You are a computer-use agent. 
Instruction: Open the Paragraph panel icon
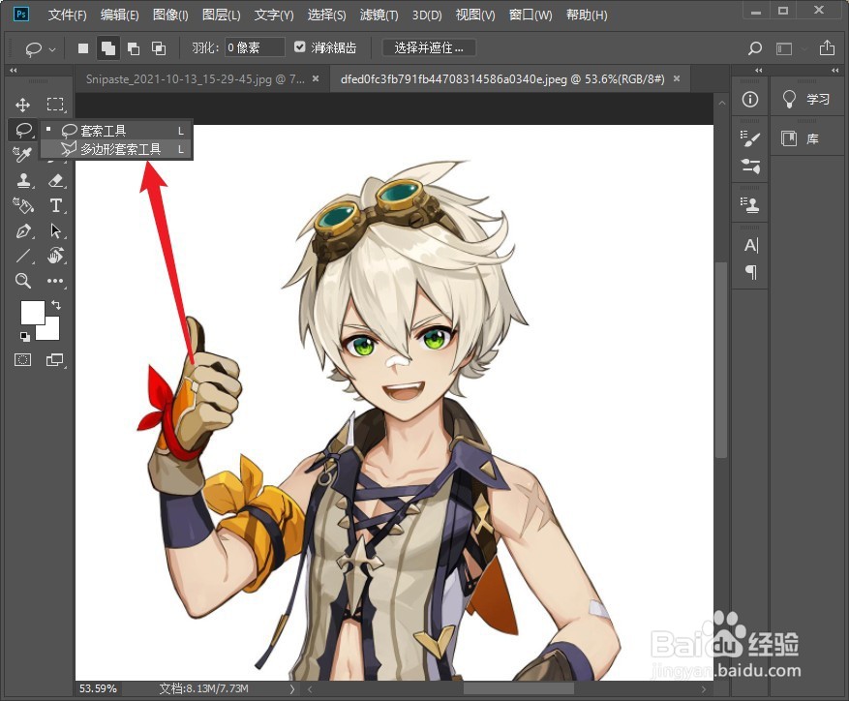click(751, 271)
